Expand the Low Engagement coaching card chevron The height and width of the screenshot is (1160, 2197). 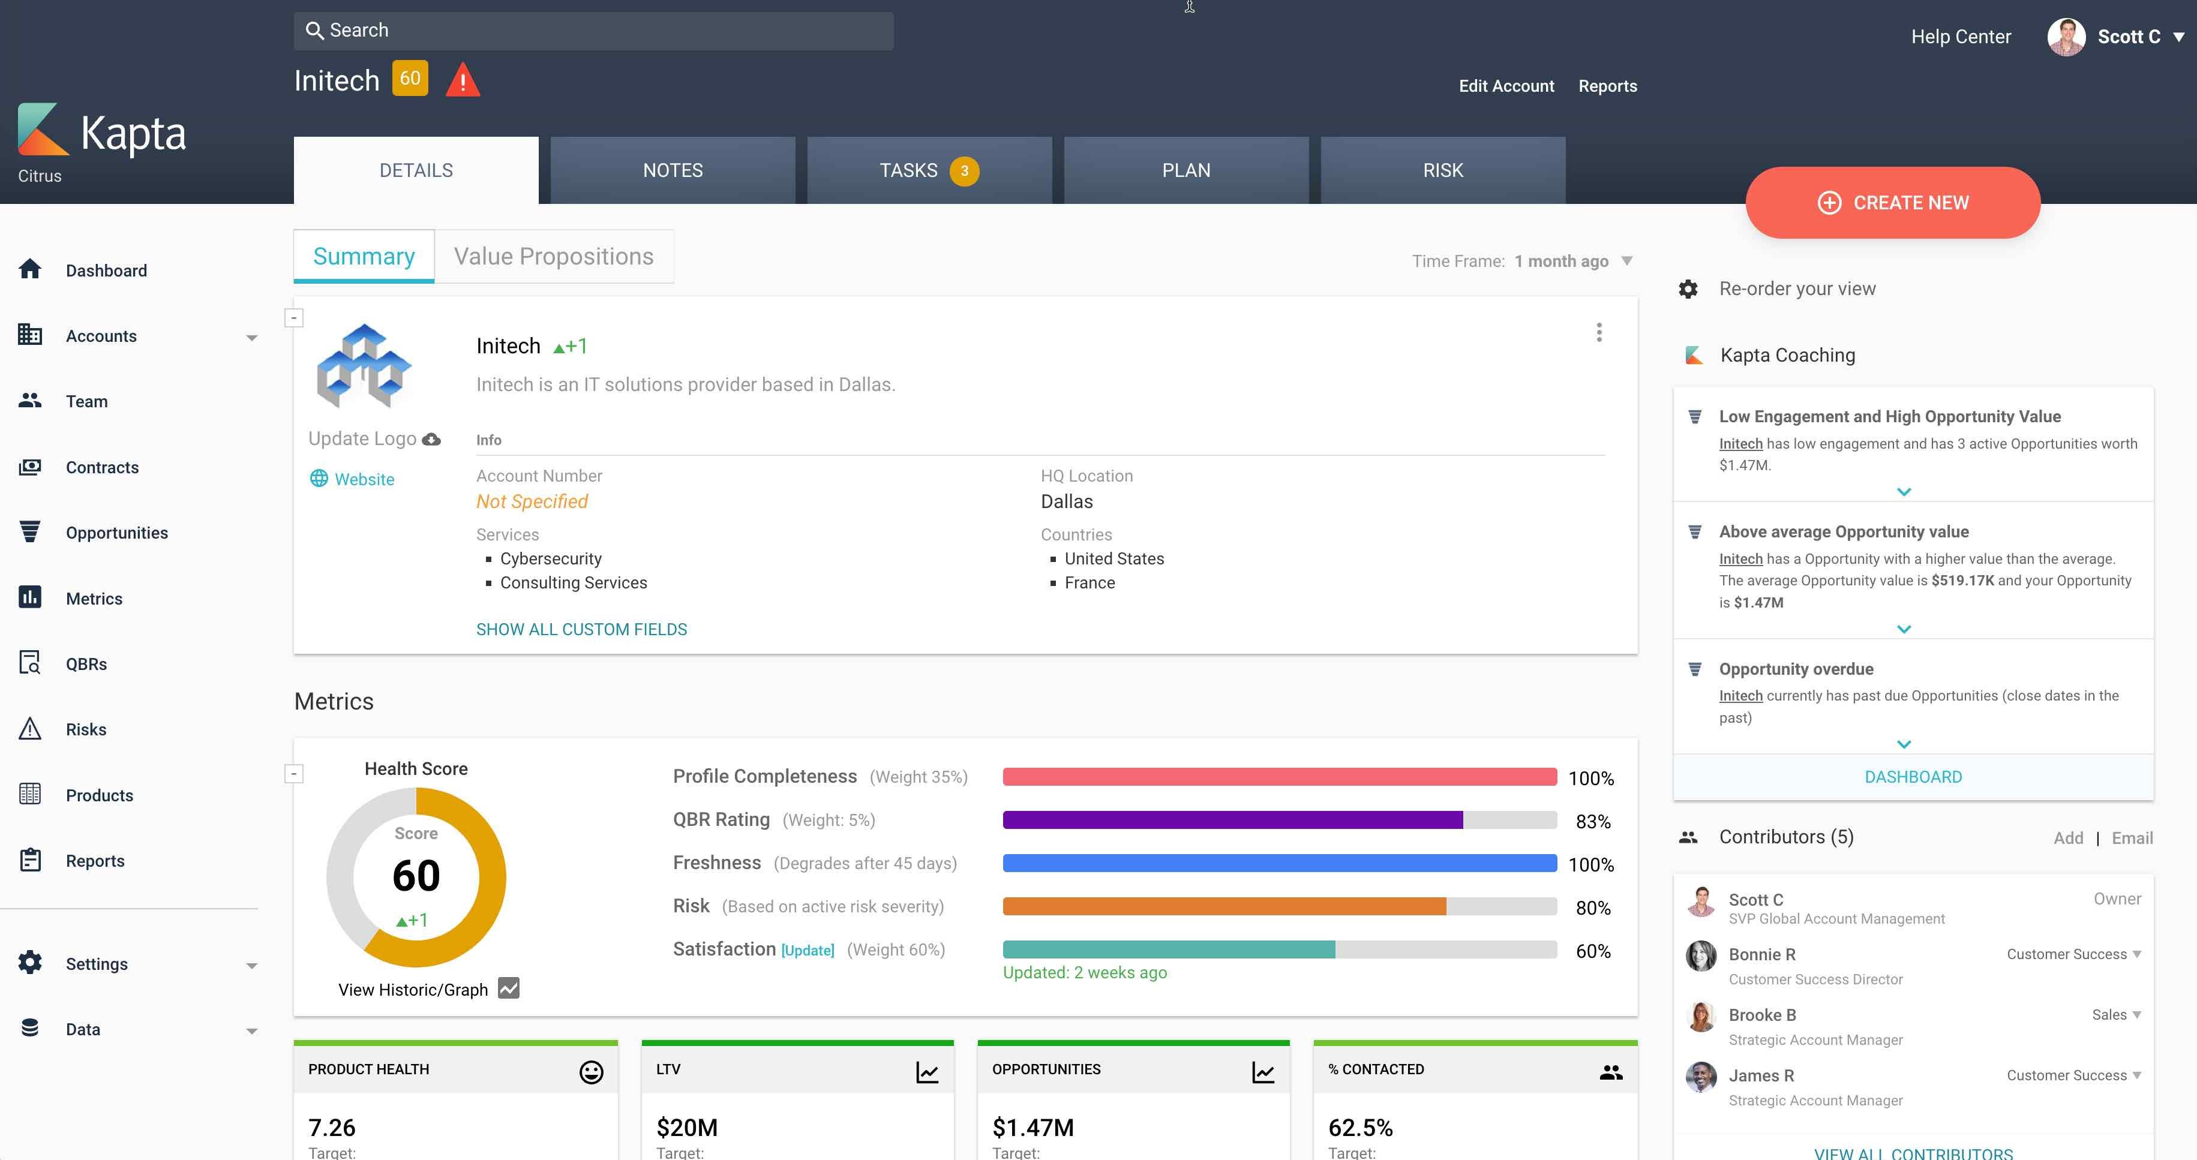[x=1904, y=491]
